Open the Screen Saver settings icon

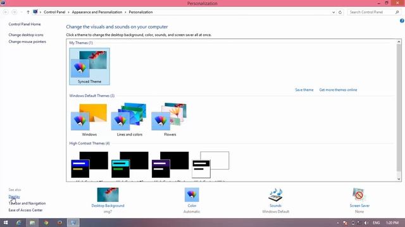coord(359,195)
